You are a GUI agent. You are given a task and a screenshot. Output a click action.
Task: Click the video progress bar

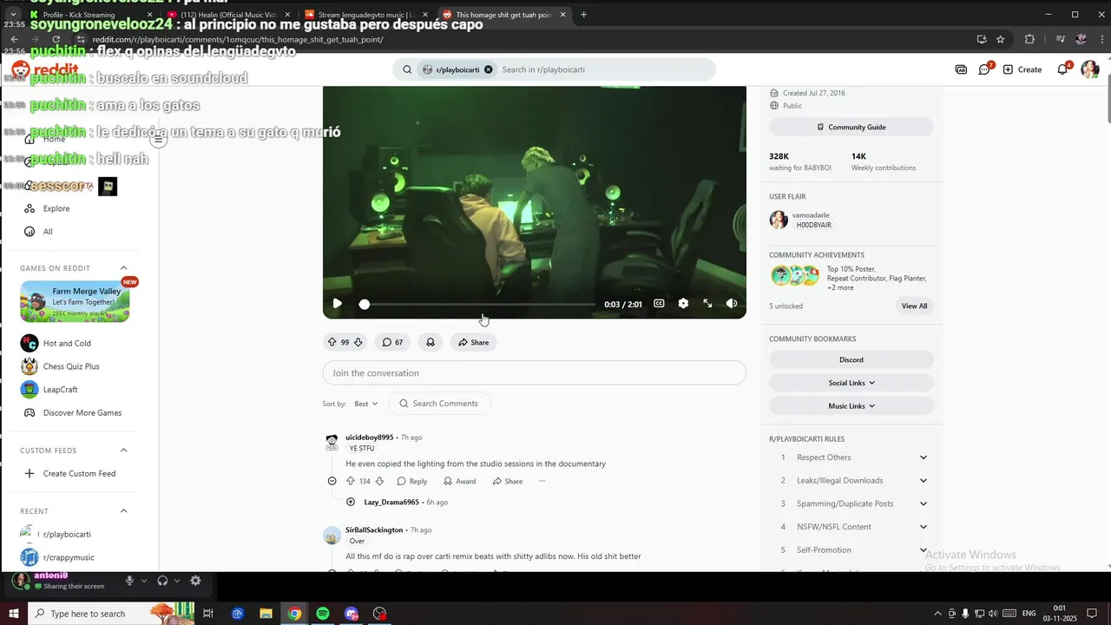pos(479,304)
